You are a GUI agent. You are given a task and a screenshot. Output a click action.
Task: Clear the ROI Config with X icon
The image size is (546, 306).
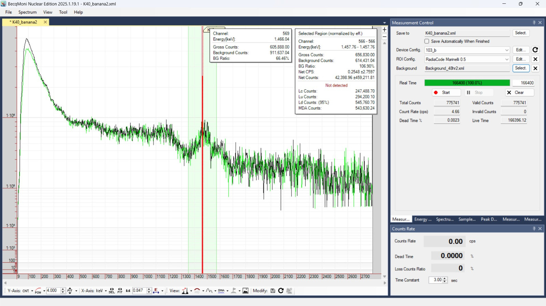coord(535,59)
